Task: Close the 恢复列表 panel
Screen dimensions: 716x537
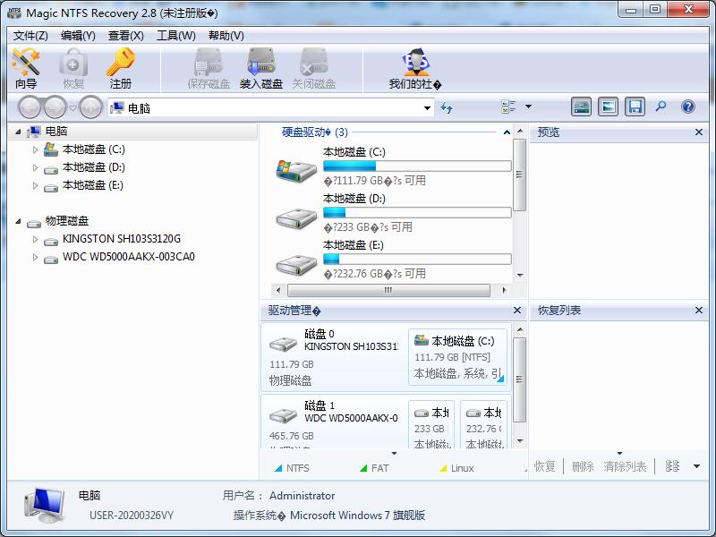Action: coord(699,310)
